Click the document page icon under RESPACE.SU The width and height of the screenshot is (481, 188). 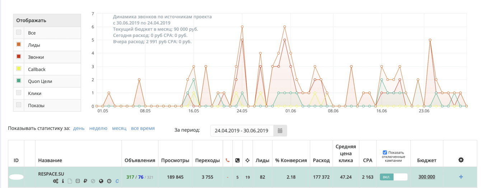(70, 181)
